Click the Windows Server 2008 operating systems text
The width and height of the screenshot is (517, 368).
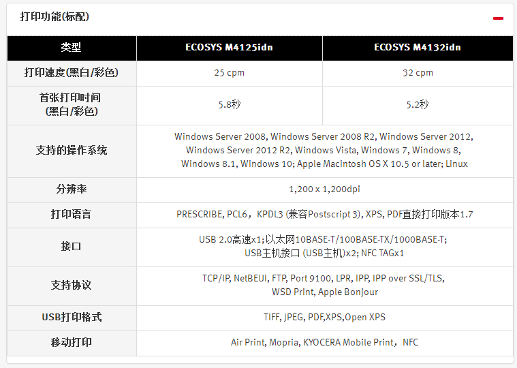point(324,151)
